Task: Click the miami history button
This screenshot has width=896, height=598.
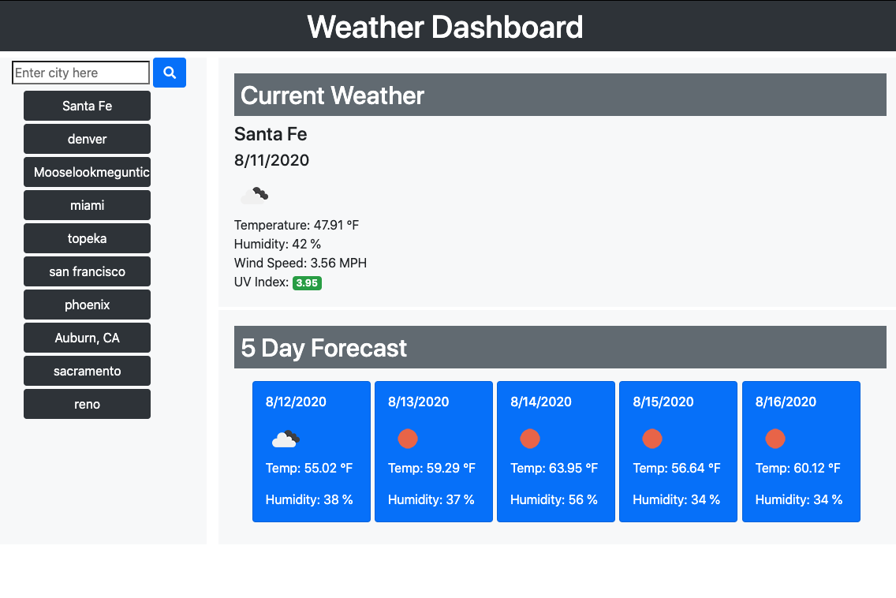Action: pyautogui.click(x=87, y=205)
